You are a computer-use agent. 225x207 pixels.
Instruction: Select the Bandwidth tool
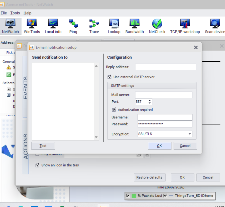(135, 27)
